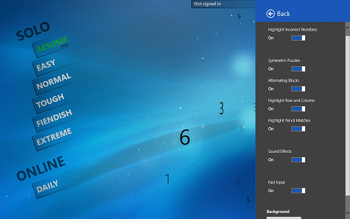Screen dimensions: 350x219
Task: Turn off Fast Input switch
Action: click(x=298, y=191)
